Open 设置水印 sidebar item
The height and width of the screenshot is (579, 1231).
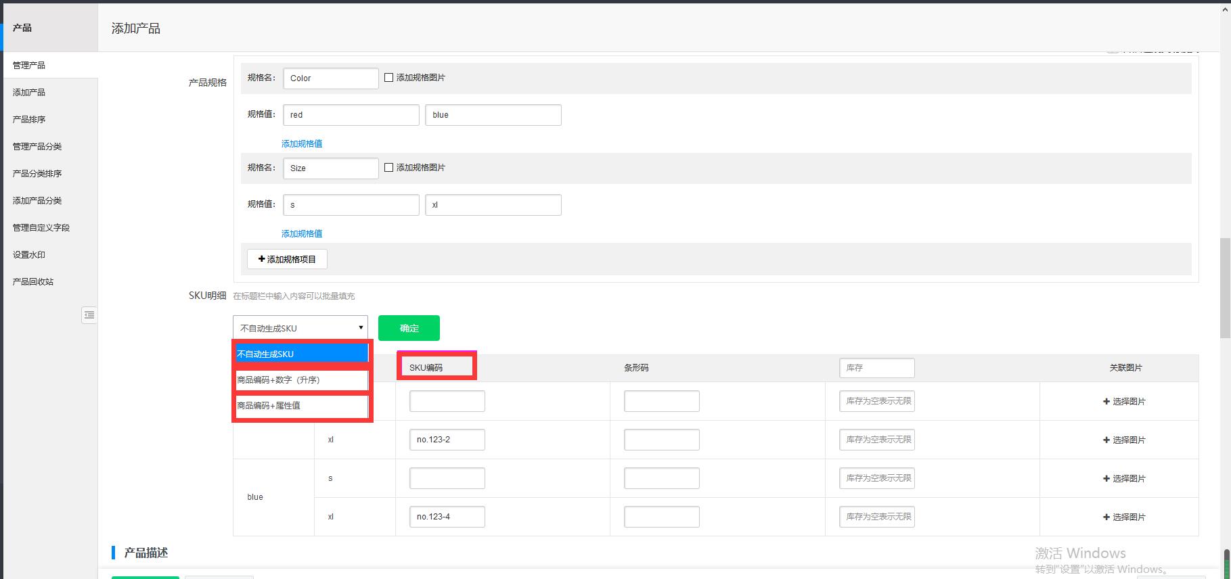click(29, 255)
